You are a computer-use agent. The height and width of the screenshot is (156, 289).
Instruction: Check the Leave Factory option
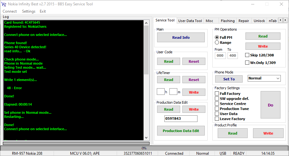pos(217,119)
